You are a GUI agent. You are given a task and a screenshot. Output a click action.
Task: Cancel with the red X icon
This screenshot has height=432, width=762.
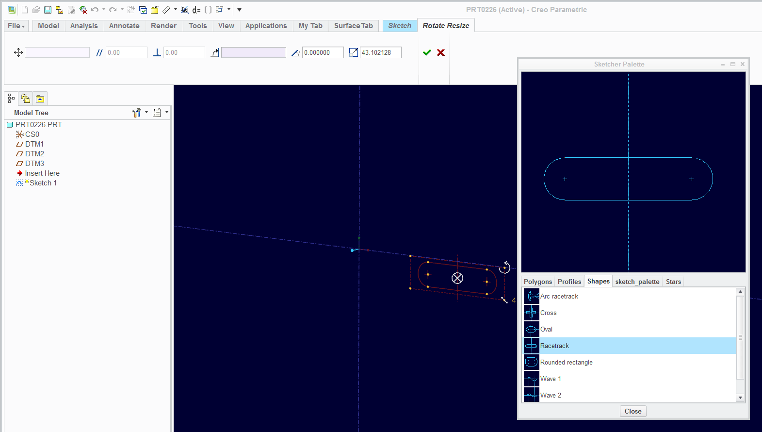441,52
